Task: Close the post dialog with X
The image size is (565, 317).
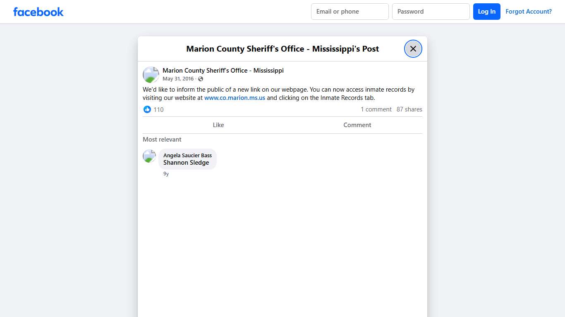Action: click(x=413, y=49)
